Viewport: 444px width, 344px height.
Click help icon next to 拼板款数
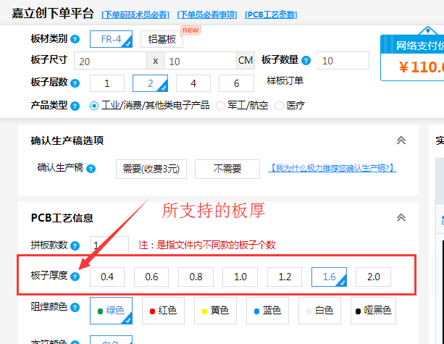tap(75, 245)
